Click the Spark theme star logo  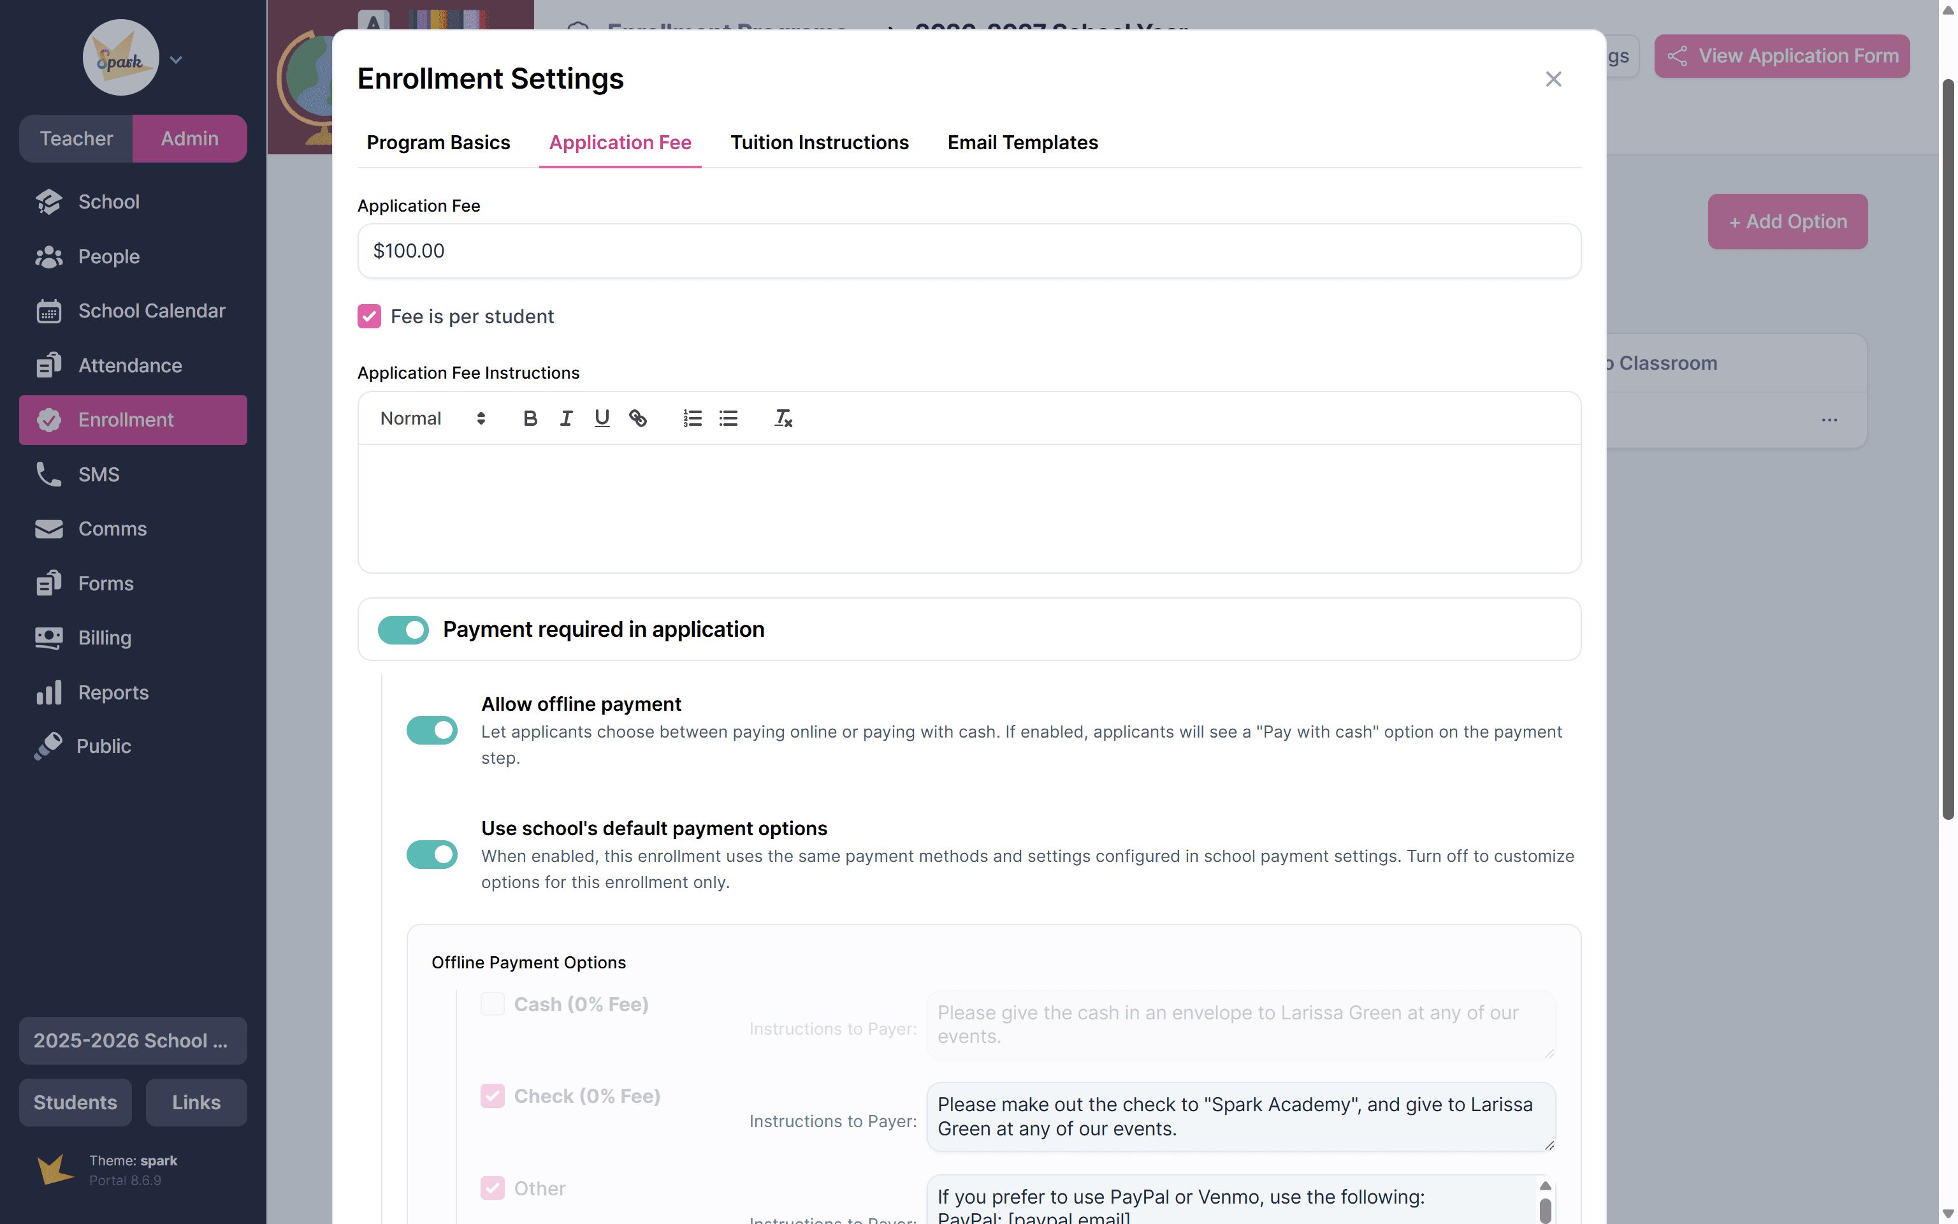(55, 1170)
